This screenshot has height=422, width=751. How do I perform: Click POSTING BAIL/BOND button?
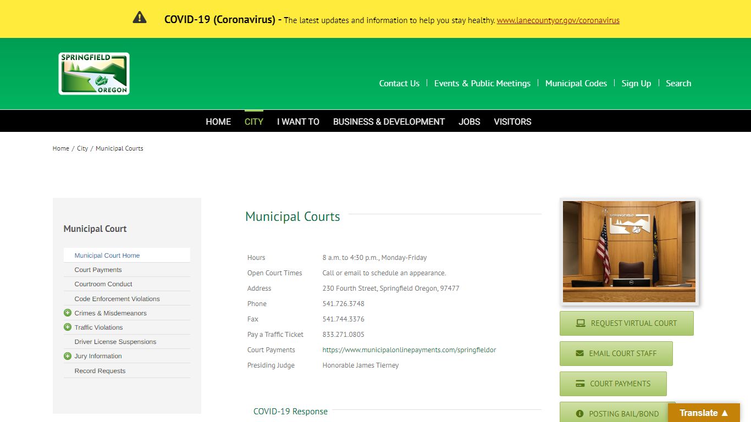point(617,412)
